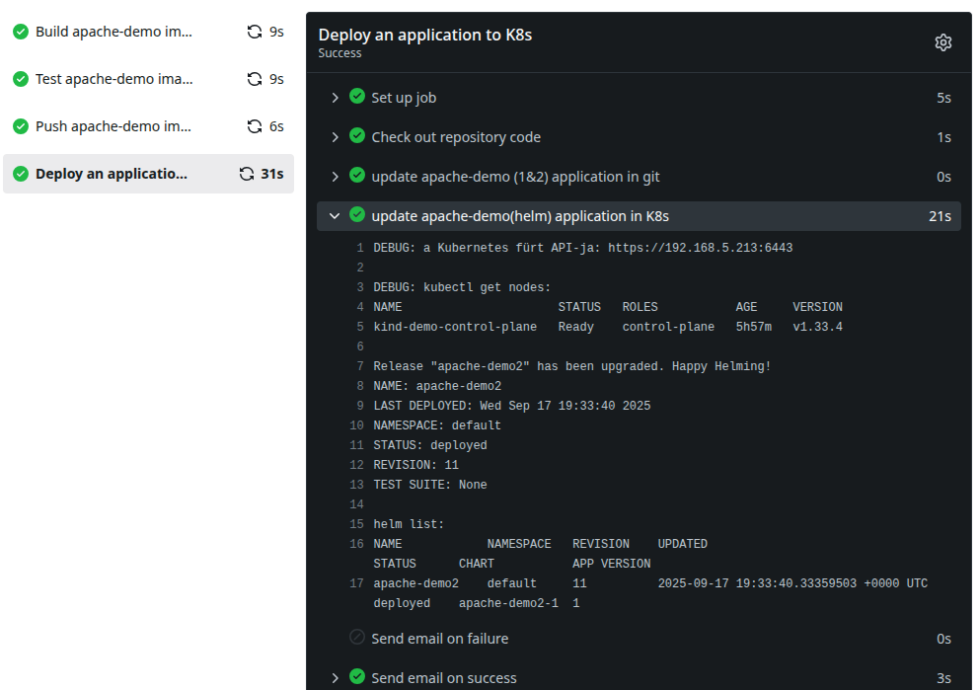Select the Build apache-demo image job

click(x=113, y=32)
